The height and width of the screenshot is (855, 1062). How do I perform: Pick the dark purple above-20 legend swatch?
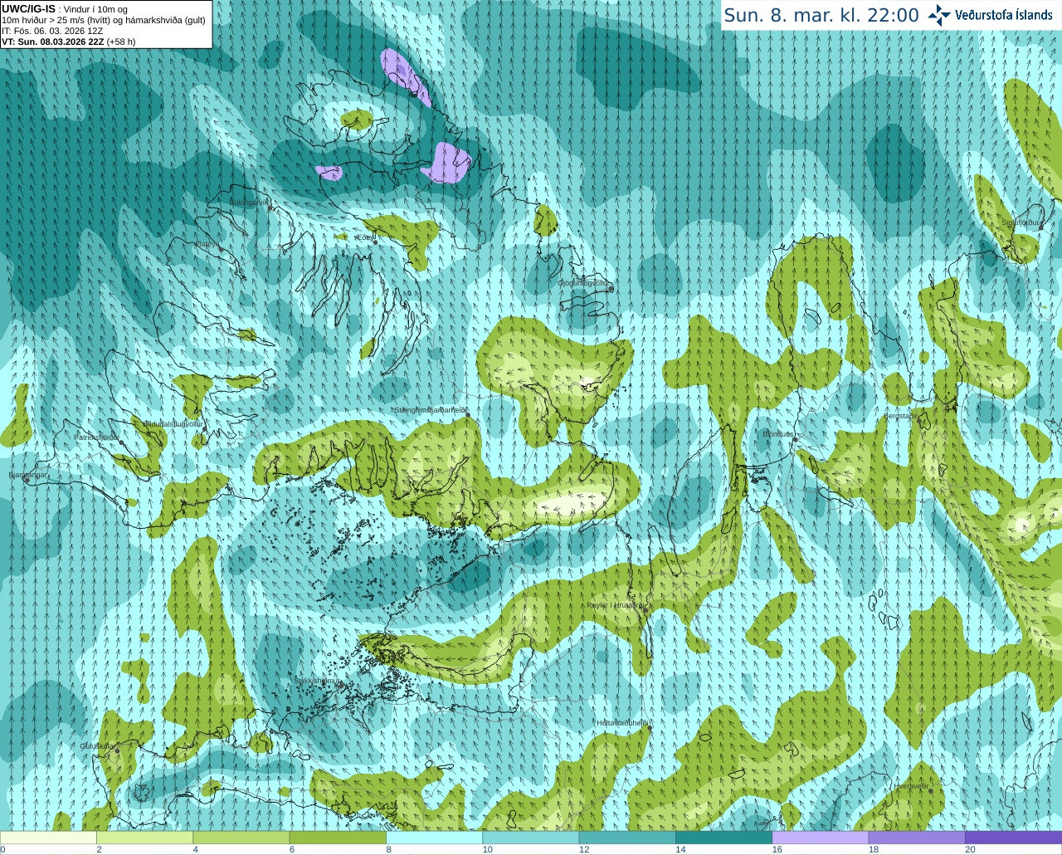[x=1013, y=838]
